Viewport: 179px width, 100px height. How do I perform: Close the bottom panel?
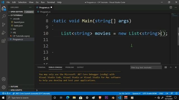pos(176,67)
